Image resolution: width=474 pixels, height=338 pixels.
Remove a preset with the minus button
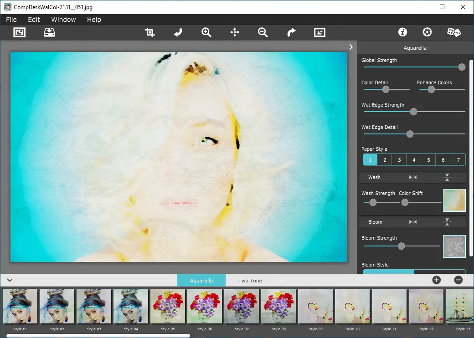coord(458,280)
